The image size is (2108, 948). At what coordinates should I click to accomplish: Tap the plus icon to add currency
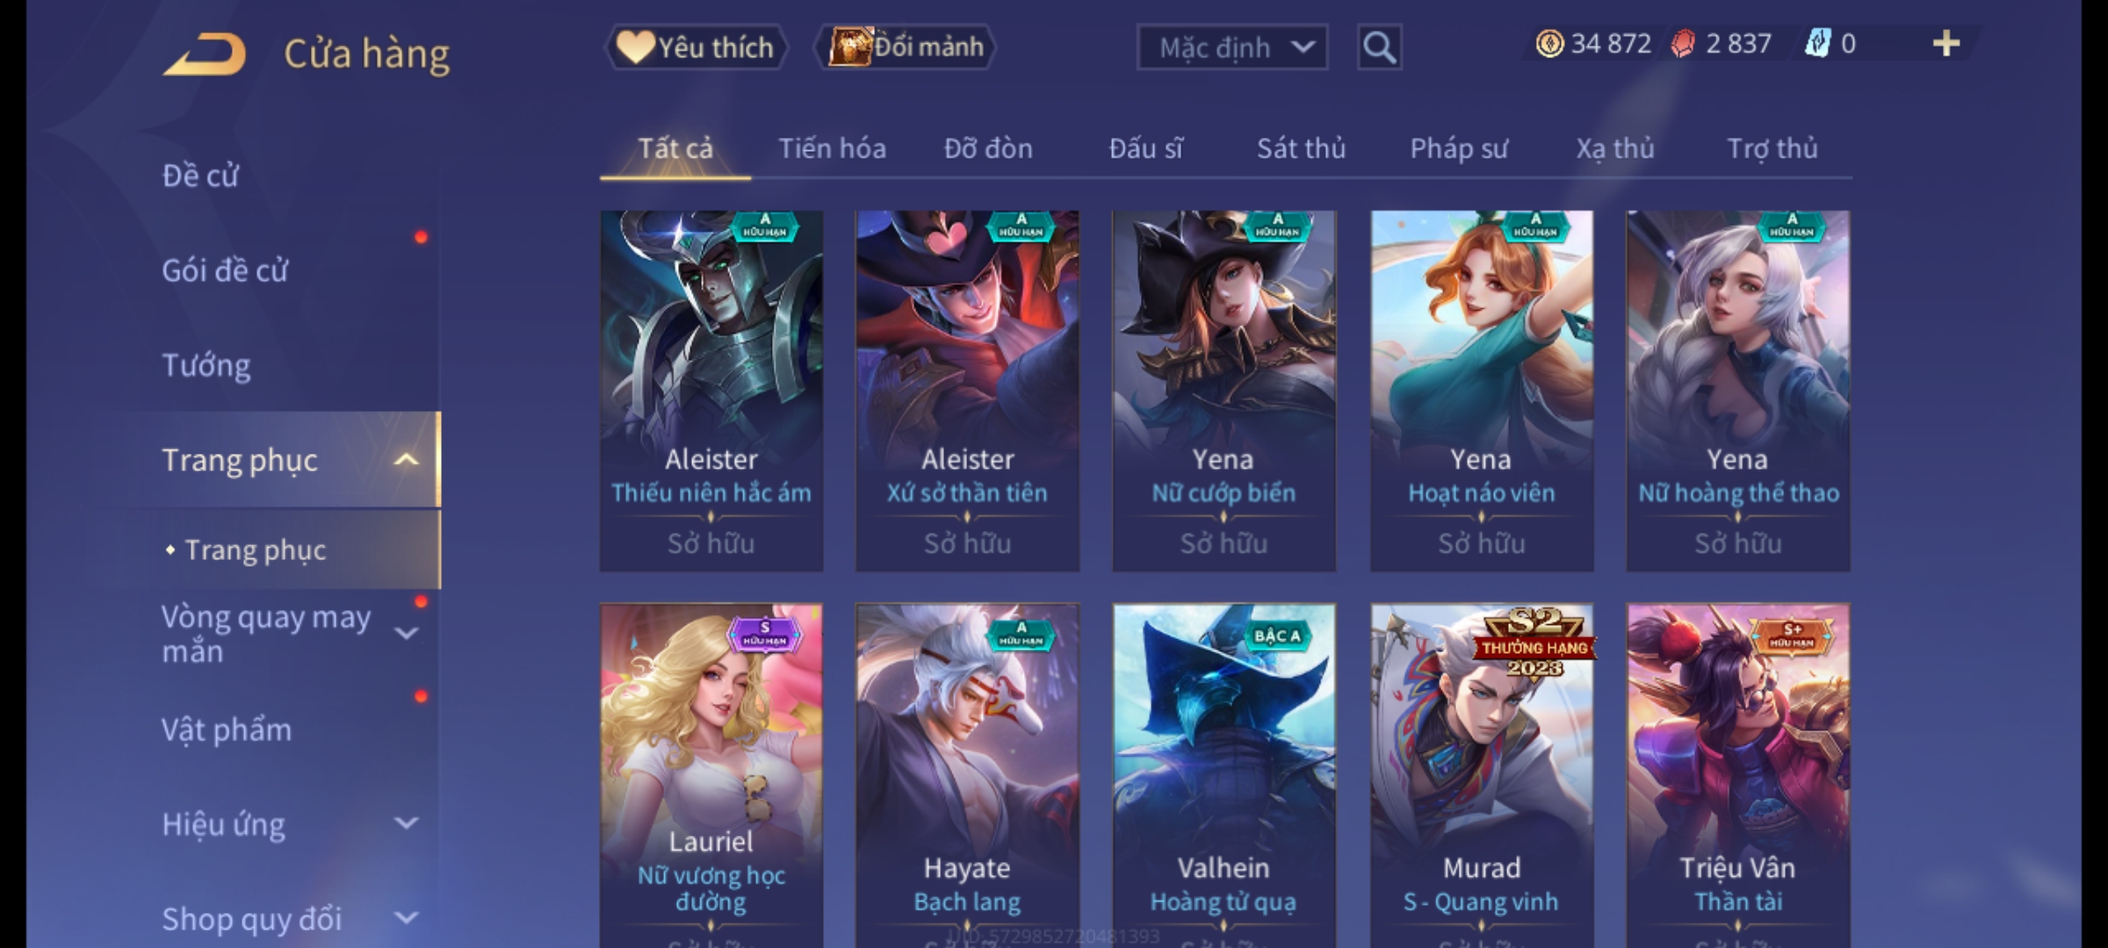(x=1946, y=43)
